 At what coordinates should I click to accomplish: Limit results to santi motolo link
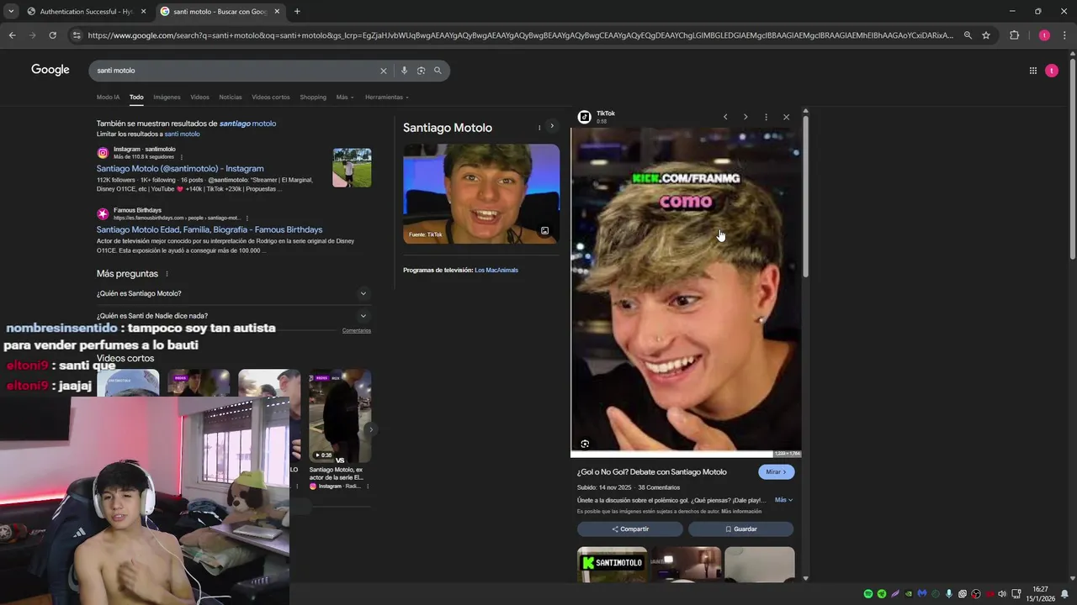[x=182, y=134]
